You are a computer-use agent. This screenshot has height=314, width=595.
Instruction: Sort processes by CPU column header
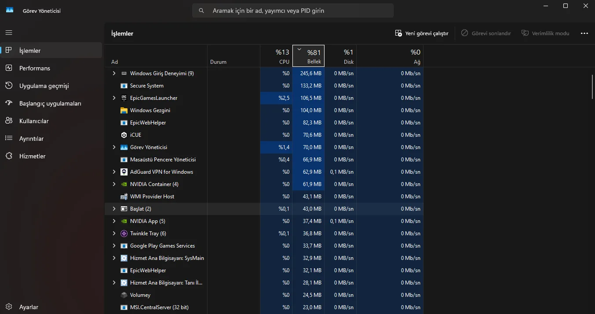pyautogui.click(x=276, y=56)
